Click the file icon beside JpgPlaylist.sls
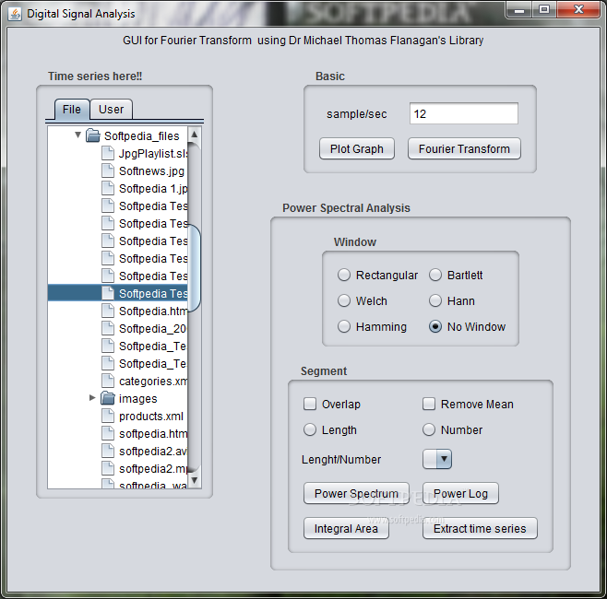The height and width of the screenshot is (599, 607). pyautogui.click(x=108, y=153)
